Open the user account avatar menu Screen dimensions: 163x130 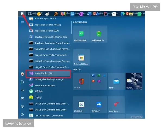pos(22,74)
